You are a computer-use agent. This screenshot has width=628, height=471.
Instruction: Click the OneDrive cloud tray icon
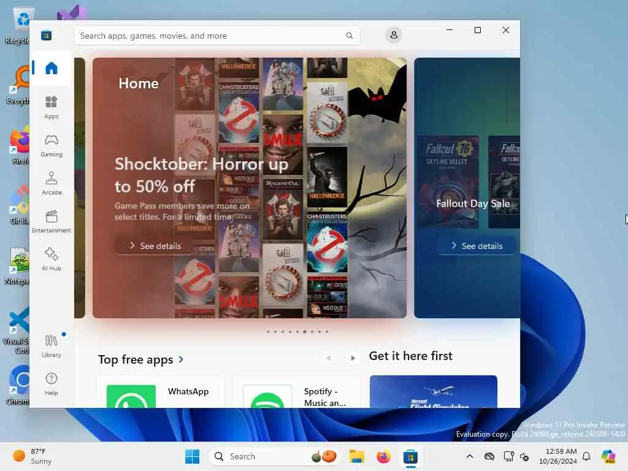[x=489, y=456]
